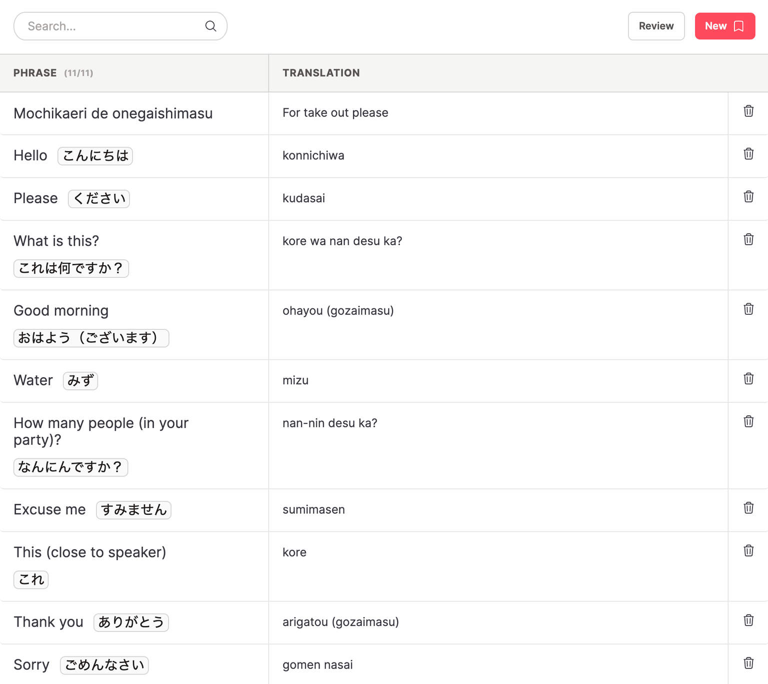Image resolution: width=768 pixels, height=684 pixels.
Task: Open the Review mode
Action: tap(656, 26)
